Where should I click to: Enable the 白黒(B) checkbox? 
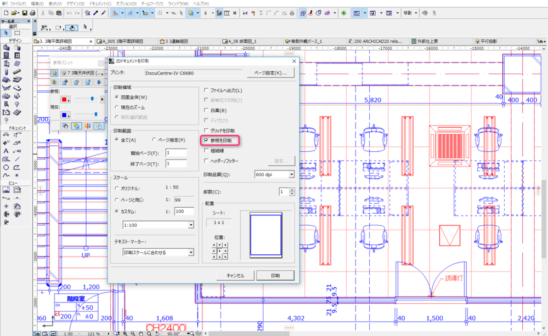[206, 110]
